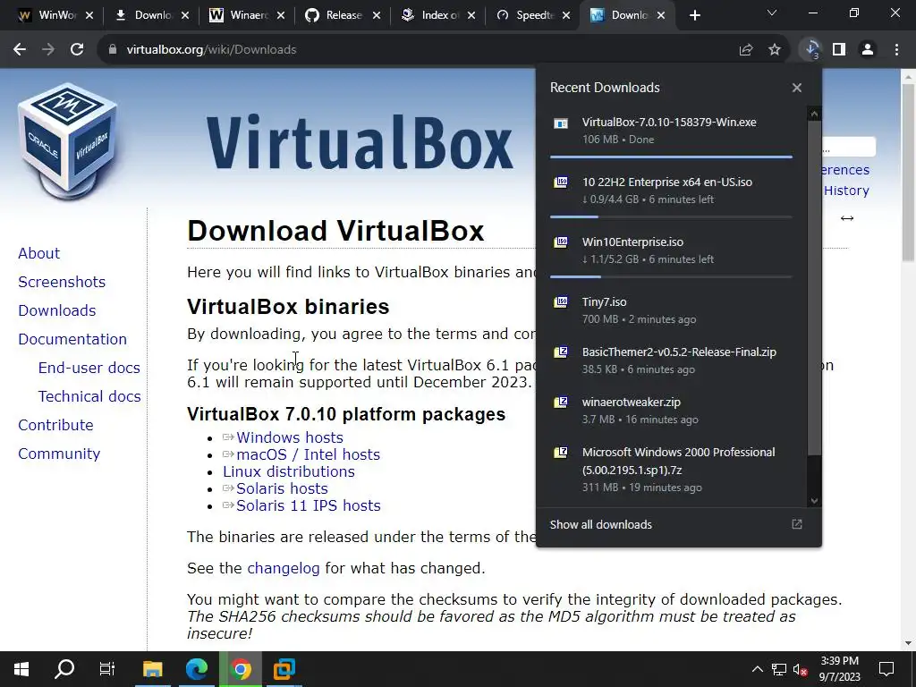Click the Solaris hosts link
The height and width of the screenshot is (687, 916).
pyautogui.click(x=282, y=488)
